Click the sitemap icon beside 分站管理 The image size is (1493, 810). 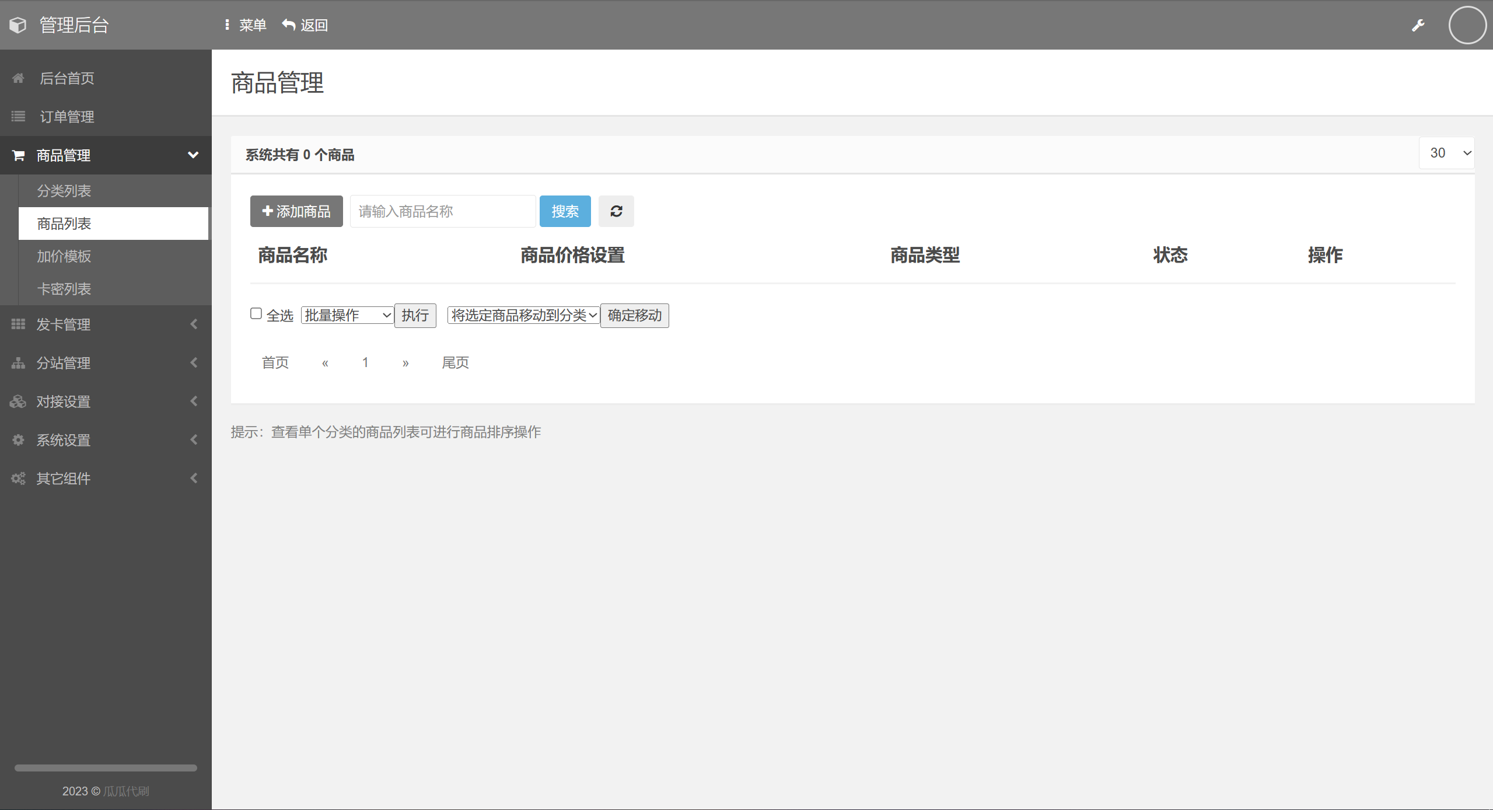(18, 363)
